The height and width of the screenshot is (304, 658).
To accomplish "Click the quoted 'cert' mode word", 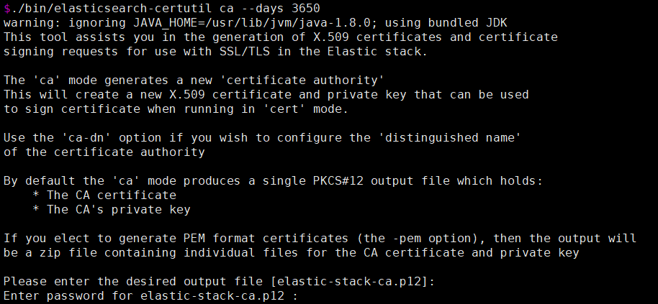I will click(284, 109).
